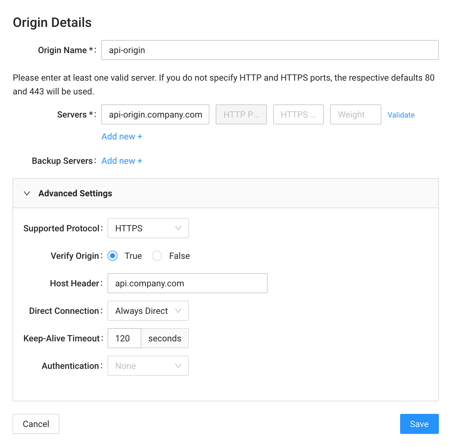
Task: Collapse the Advanced Settings section
Action: (x=75, y=193)
